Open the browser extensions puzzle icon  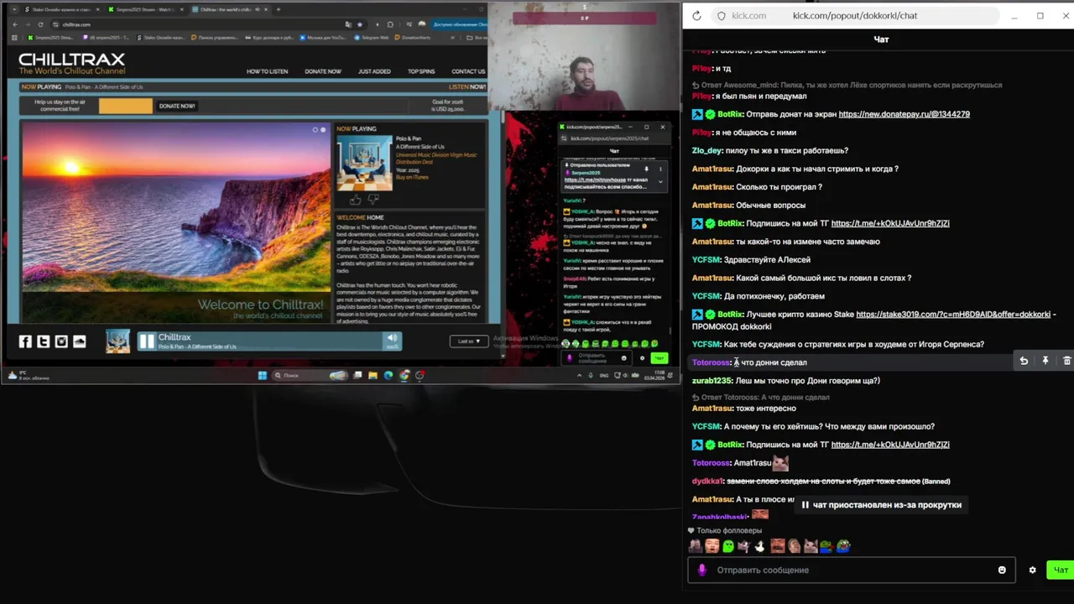point(390,24)
